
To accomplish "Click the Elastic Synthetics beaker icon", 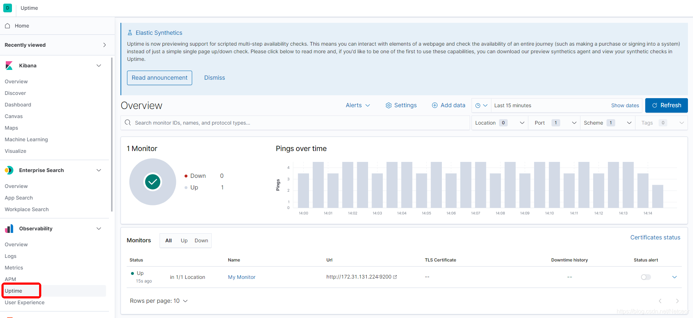I will coord(130,33).
